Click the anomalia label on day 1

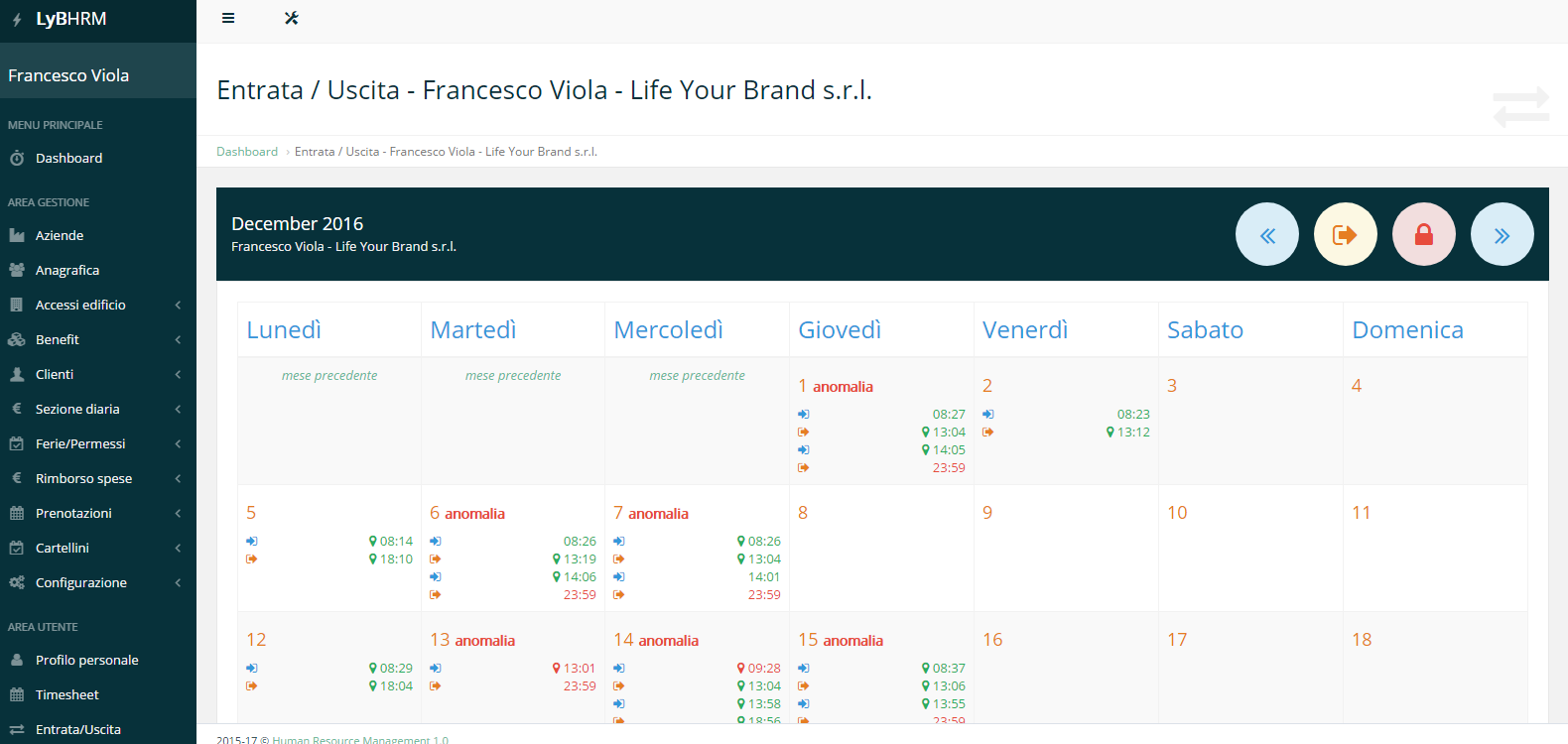843,387
